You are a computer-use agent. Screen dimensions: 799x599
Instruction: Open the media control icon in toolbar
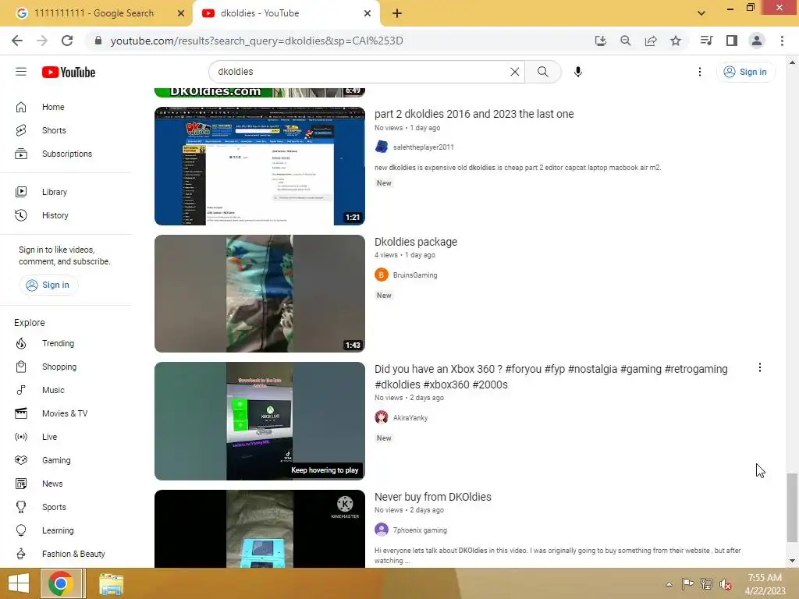point(706,41)
